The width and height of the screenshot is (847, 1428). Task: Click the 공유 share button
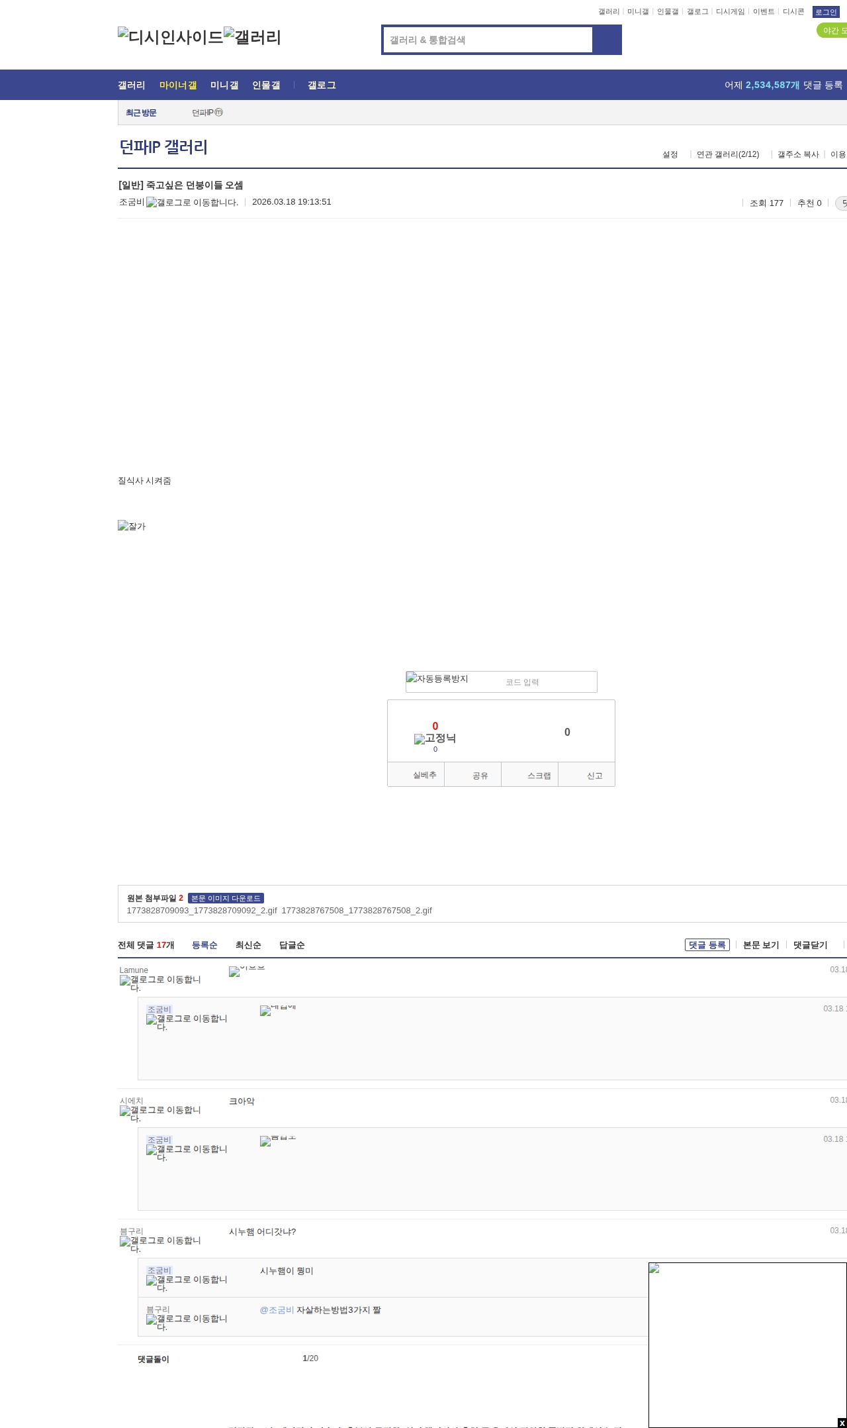(473, 775)
